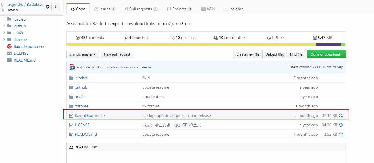Click the file icon beside LICENSE in file list
The width and height of the screenshot is (374, 163).
pyautogui.click(x=71, y=125)
